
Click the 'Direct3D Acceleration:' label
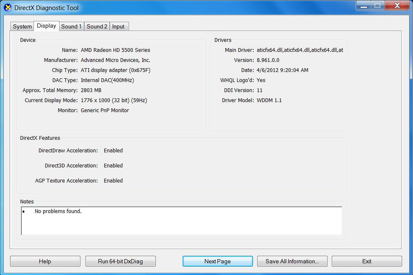71,165
